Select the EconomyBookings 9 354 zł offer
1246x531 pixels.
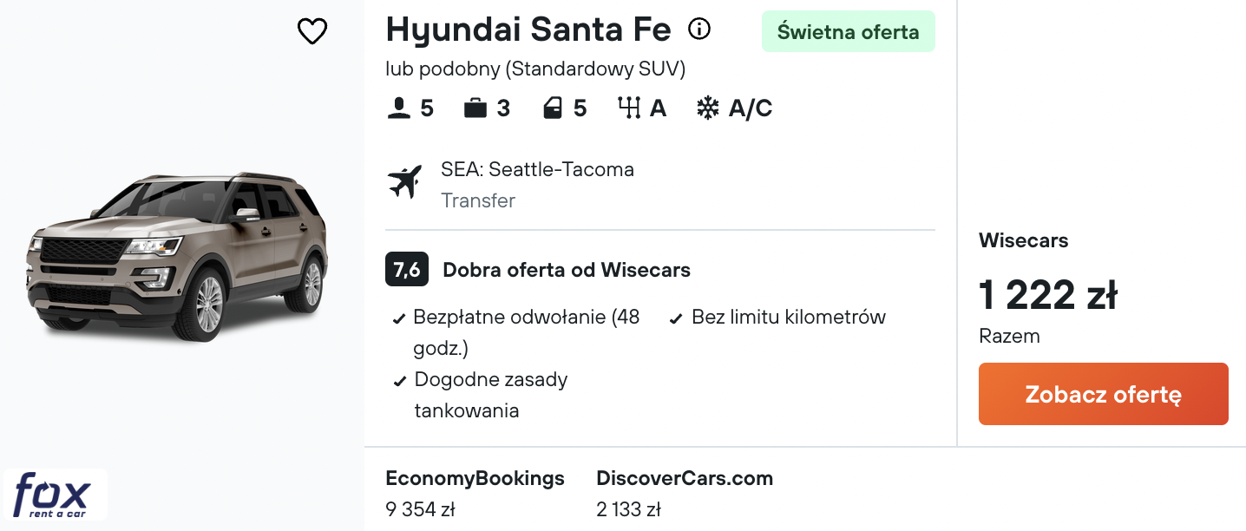pos(475,493)
